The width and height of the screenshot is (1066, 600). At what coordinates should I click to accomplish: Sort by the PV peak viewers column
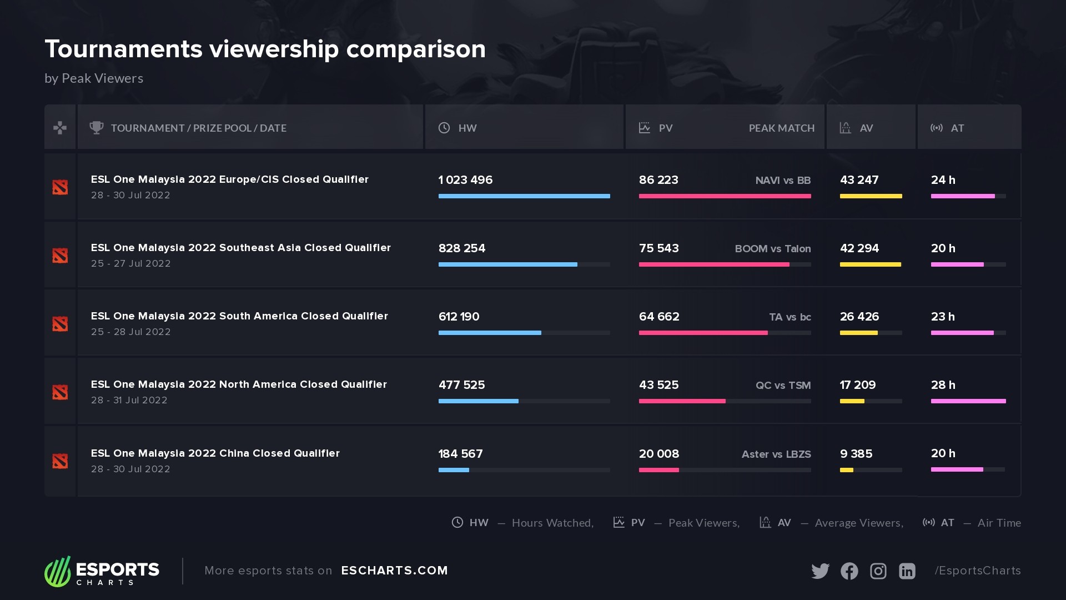665,128
